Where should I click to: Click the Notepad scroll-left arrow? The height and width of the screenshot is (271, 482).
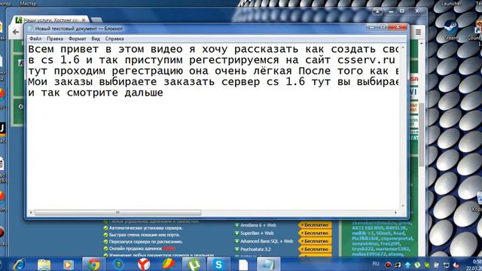point(30,212)
